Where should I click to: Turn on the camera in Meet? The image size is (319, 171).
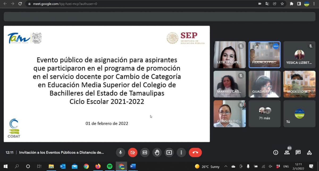pyautogui.click(x=132, y=152)
